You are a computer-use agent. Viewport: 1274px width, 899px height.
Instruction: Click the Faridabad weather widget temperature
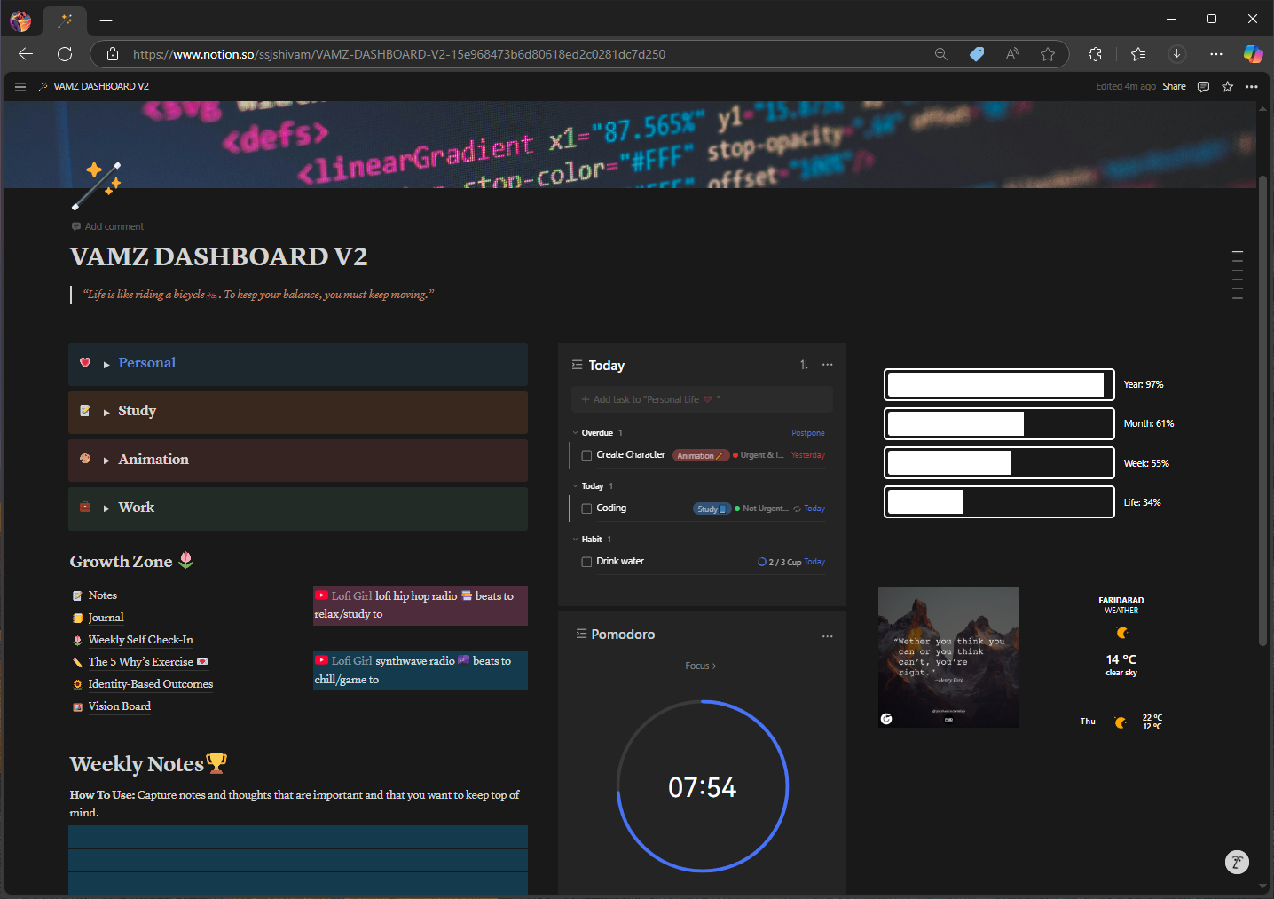(1121, 659)
